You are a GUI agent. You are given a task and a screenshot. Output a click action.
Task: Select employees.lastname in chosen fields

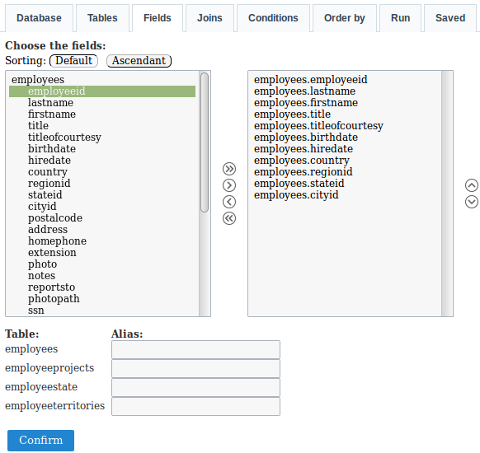point(346,91)
